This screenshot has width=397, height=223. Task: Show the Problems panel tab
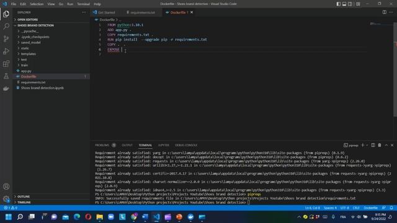point(102,145)
